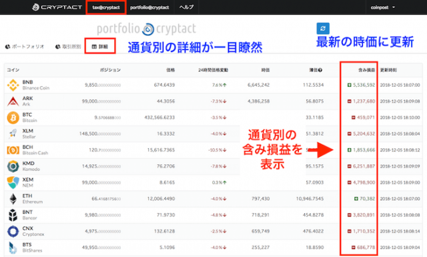The height and width of the screenshot is (257, 427).
Task: Click the XLM Stellar rocket icon
Action: [x=13, y=134]
